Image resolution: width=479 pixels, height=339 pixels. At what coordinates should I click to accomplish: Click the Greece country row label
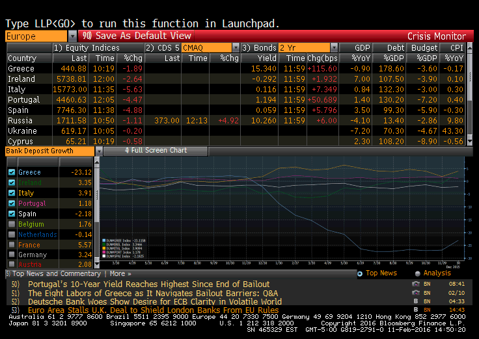pos(21,69)
